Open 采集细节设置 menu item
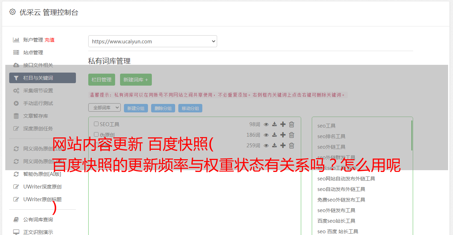453x235 pixels. coord(38,91)
